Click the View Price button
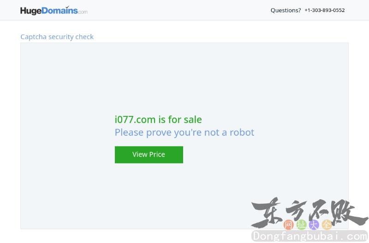 (x=149, y=155)
